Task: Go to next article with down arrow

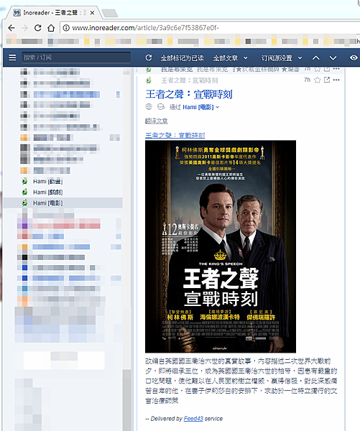Action: pyautogui.click(x=333, y=58)
